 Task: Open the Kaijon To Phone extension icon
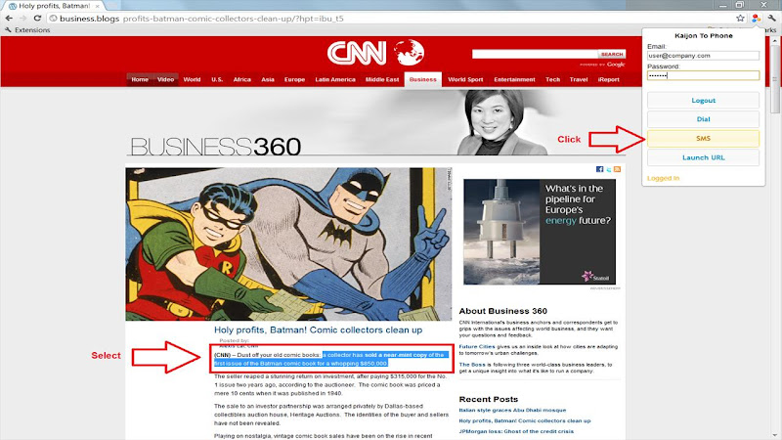[756, 18]
